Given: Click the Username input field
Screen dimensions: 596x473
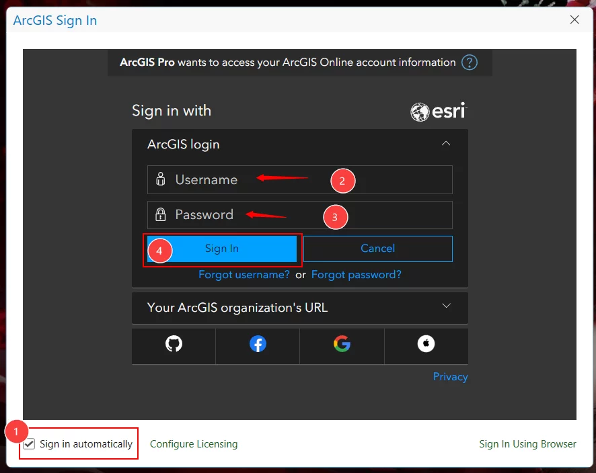Looking at the screenshot, I should tap(300, 179).
